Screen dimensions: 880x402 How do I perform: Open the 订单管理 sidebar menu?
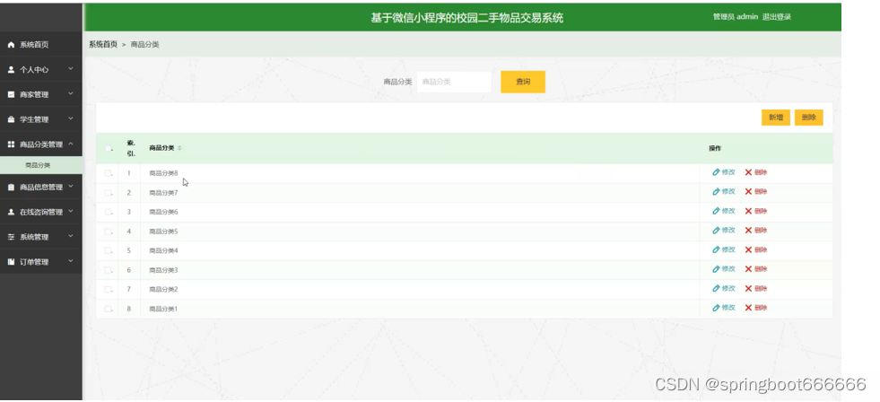41,262
